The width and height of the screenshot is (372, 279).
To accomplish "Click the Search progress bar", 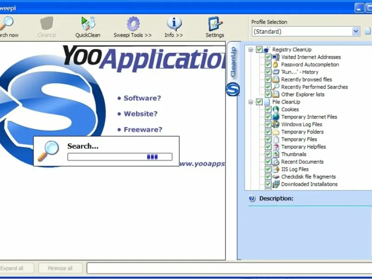I will tap(120, 157).
